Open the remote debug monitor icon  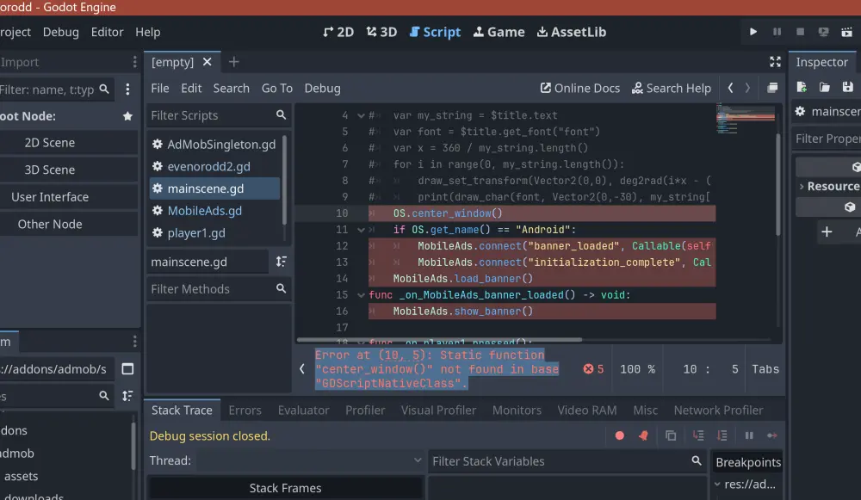pos(823,32)
